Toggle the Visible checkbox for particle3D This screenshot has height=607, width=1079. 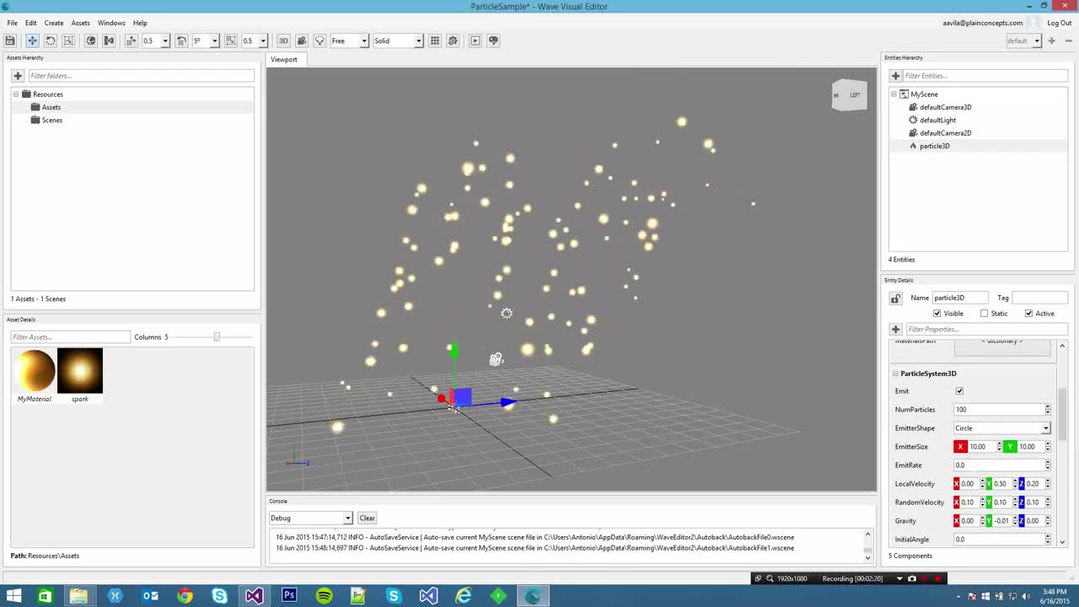tap(937, 313)
